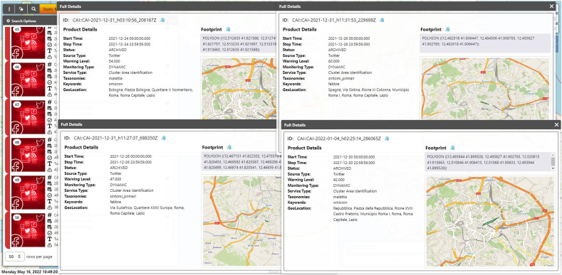
Task: Click the Warning Level value 47.000
Action: [115, 179]
